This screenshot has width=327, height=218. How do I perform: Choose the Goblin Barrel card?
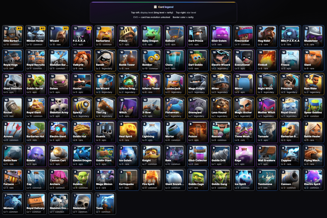click(x=36, y=84)
